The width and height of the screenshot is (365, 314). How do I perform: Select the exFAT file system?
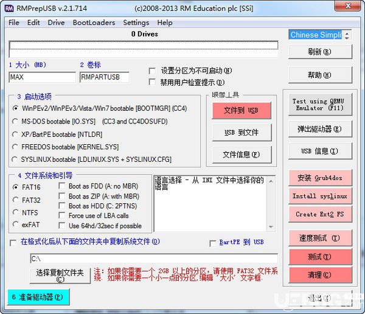point(16,225)
